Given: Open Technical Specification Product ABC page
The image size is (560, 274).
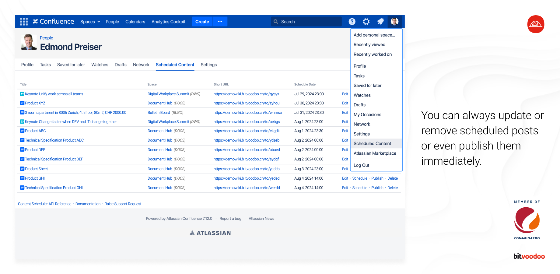Looking at the screenshot, I should (x=54, y=140).
